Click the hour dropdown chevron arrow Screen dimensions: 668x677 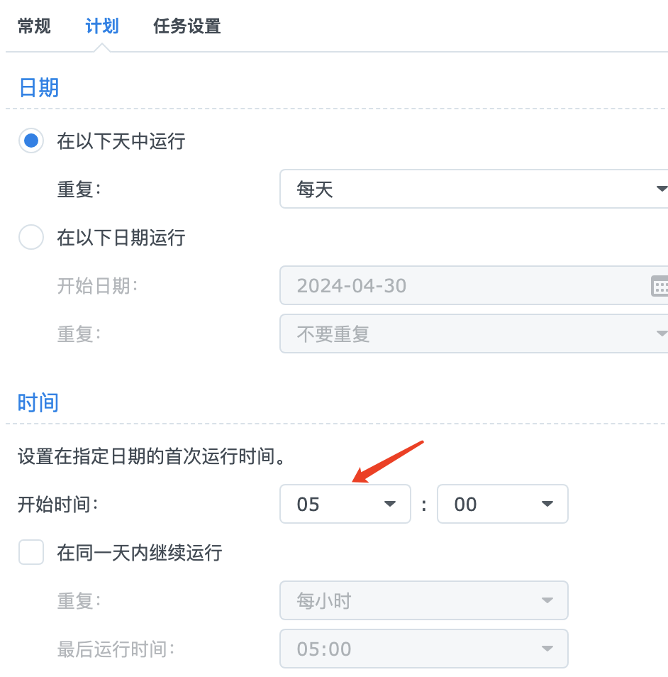click(x=389, y=504)
